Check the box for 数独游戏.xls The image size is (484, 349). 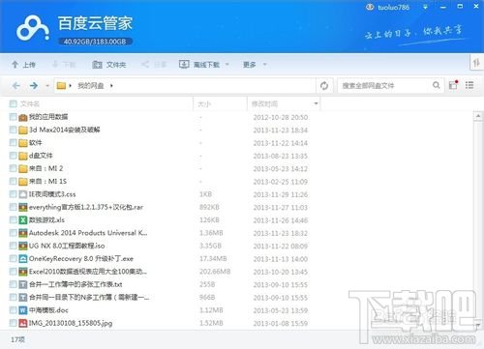14,220
